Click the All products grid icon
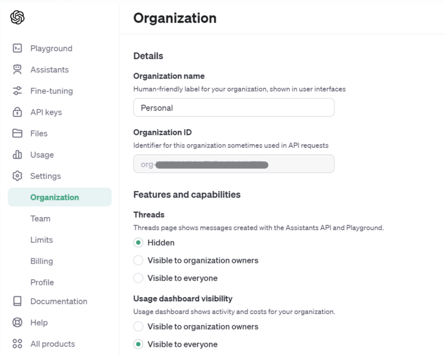445x355 pixels. click(x=17, y=344)
